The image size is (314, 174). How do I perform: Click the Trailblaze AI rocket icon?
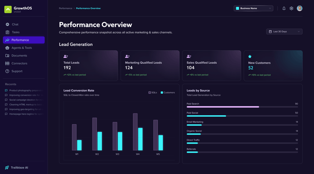pyautogui.click(x=7, y=168)
